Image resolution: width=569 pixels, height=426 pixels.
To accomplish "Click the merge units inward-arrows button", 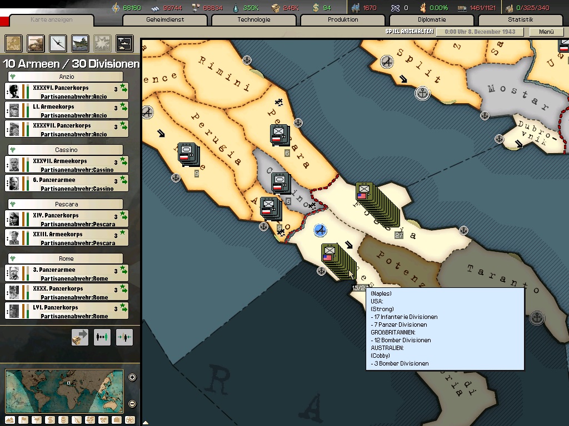I will [x=124, y=337].
